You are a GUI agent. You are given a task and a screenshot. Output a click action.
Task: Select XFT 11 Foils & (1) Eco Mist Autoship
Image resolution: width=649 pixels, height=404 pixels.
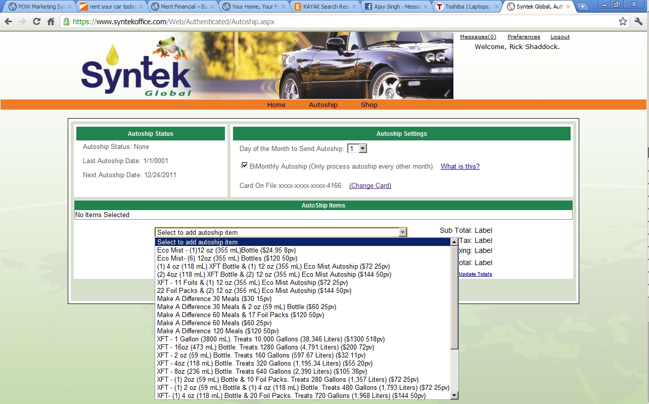tap(302, 282)
